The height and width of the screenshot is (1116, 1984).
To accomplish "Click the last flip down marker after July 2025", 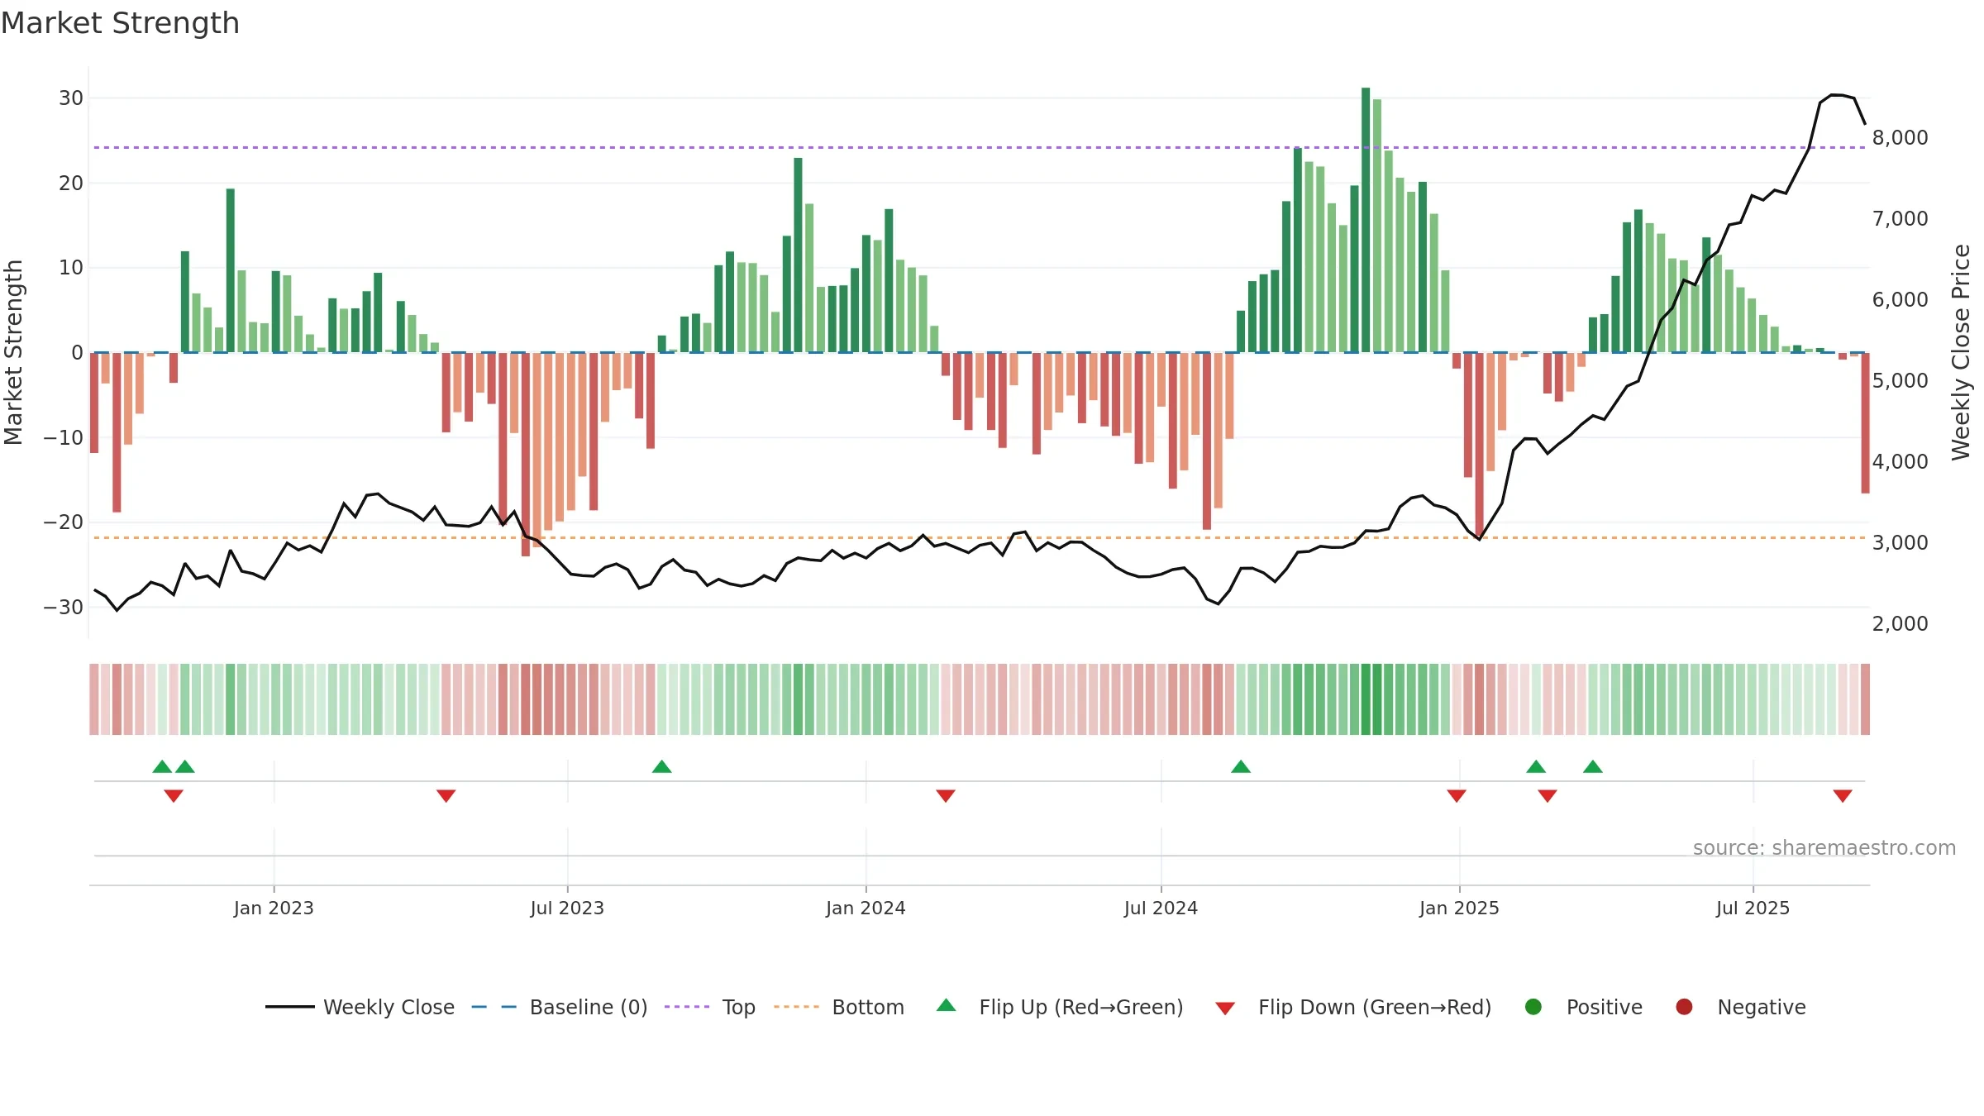I will pyautogui.click(x=1843, y=795).
